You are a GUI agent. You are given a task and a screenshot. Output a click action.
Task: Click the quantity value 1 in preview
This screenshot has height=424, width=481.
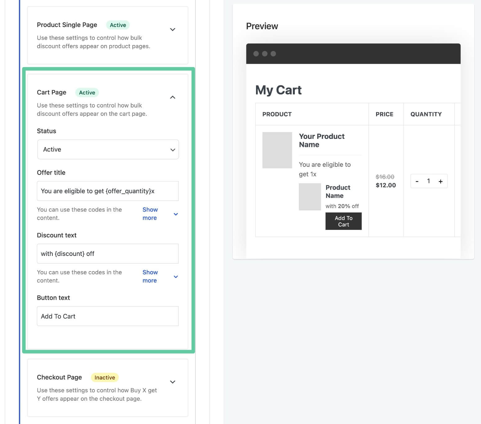429,181
